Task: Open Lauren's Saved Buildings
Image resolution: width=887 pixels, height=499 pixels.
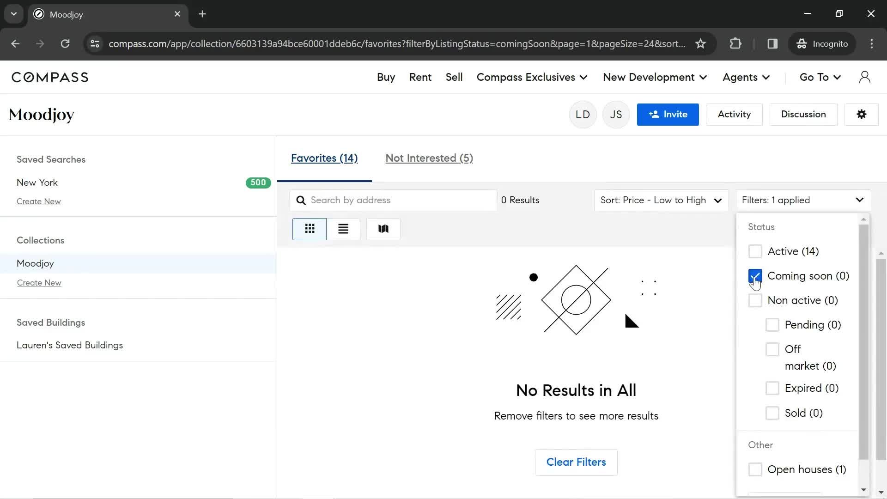Action: (70, 345)
